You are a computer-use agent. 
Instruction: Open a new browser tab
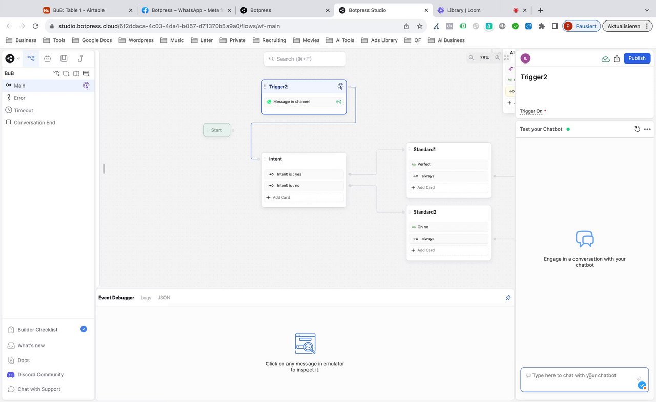(540, 10)
